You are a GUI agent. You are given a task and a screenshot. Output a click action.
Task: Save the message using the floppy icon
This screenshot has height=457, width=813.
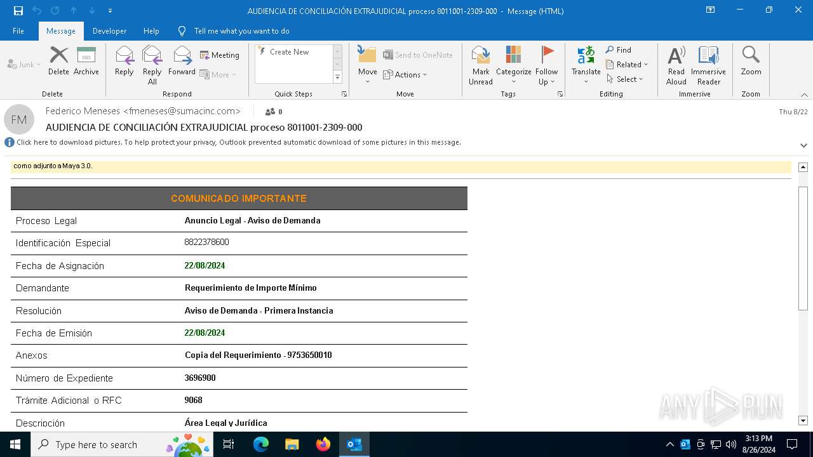point(18,11)
